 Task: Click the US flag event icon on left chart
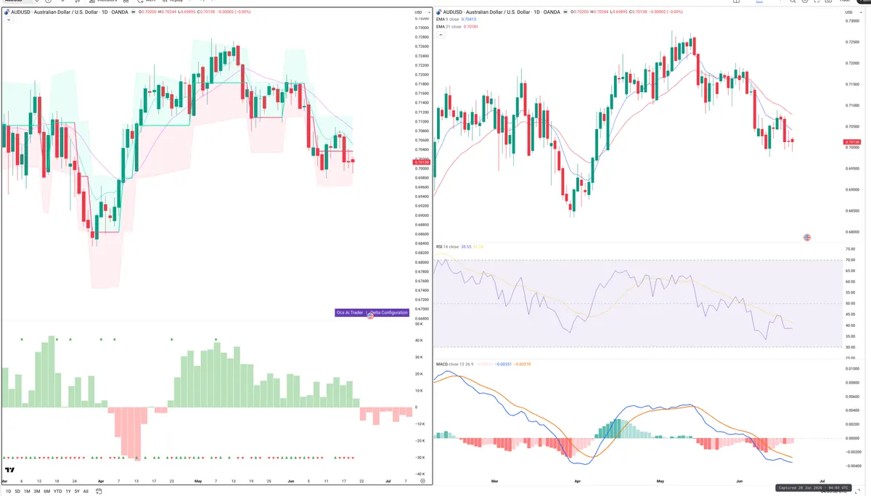coord(371,315)
